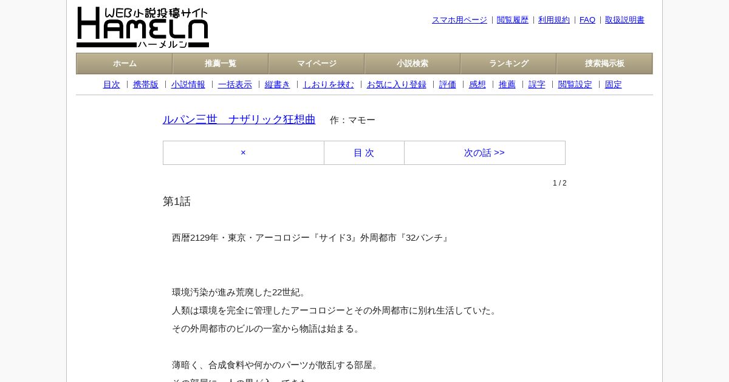
Task: Click the page counter 1 / 2
Action: pos(560,183)
